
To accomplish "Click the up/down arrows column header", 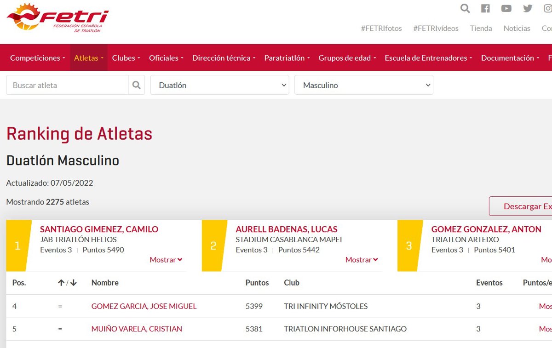I will pos(67,283).
